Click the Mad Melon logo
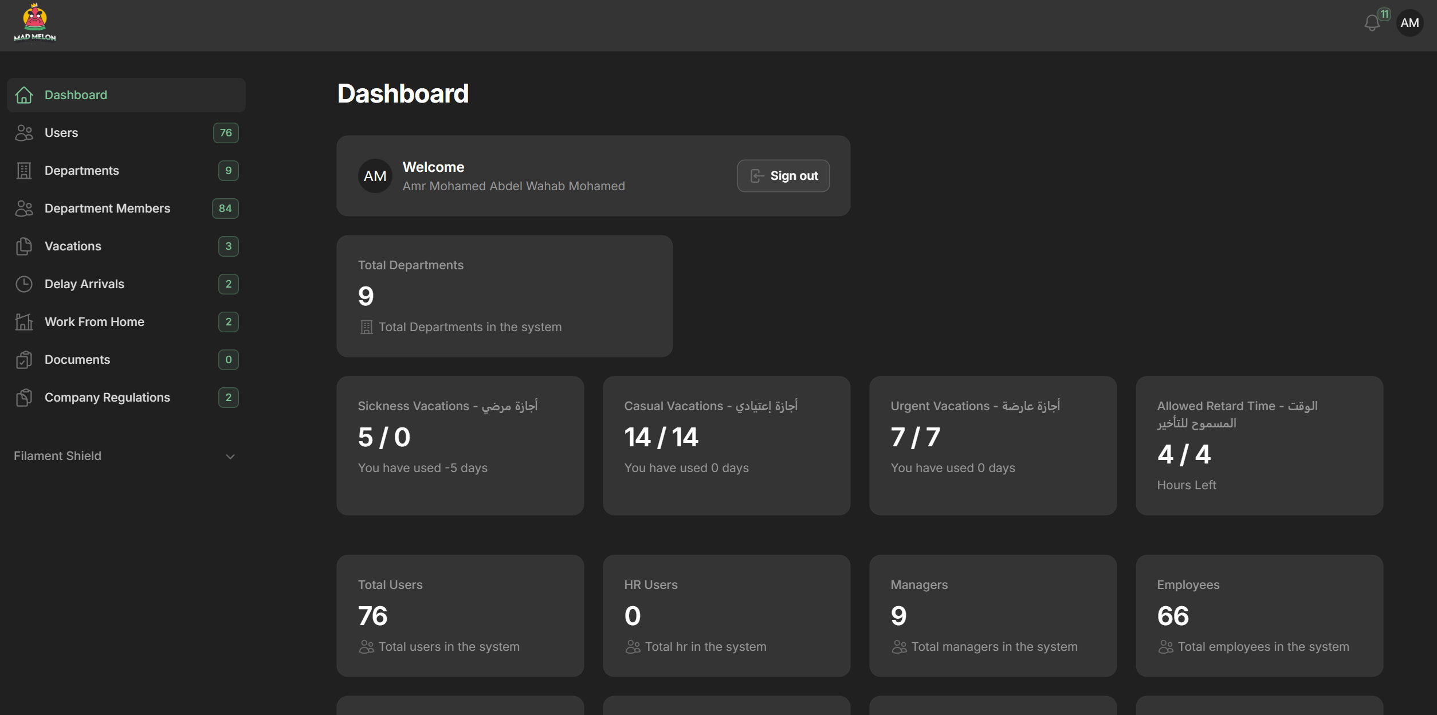Image resolution: width=1437 pixels, height=715 pixels. (35, 23)
